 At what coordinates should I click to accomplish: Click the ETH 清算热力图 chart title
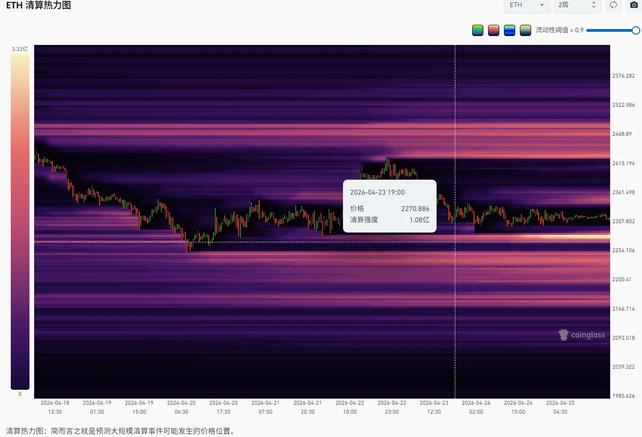(x=38, y=6)
